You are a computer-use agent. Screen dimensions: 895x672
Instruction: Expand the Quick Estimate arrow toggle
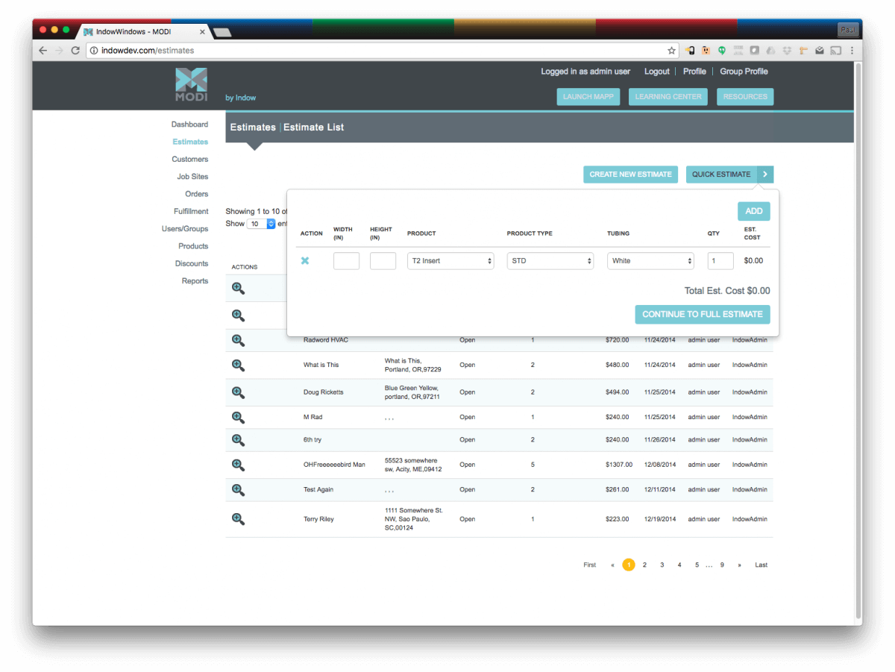click(765, 175)
